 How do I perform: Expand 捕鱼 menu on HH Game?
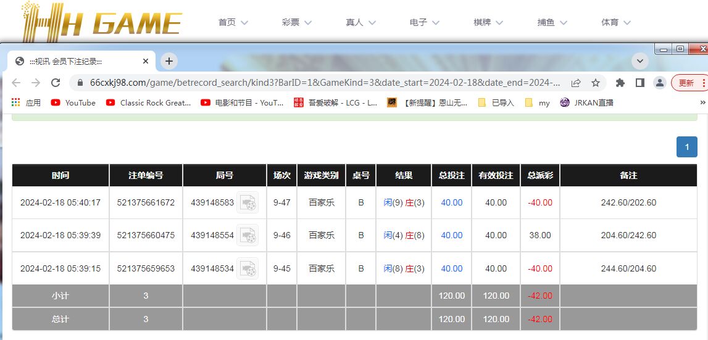point(552,22)
